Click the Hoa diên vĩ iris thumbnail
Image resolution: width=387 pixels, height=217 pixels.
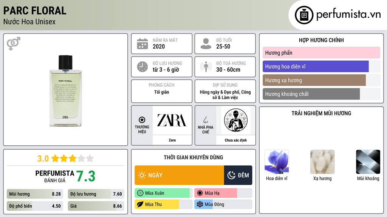point(277,162)
